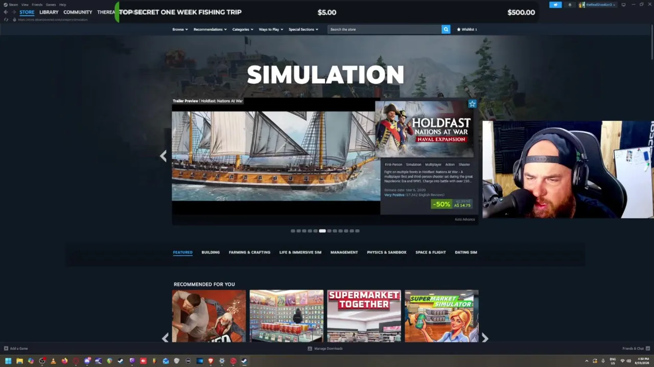Screen dimensions: 654x367
Task: Click the First-Person tag
Action: point(393,165)
